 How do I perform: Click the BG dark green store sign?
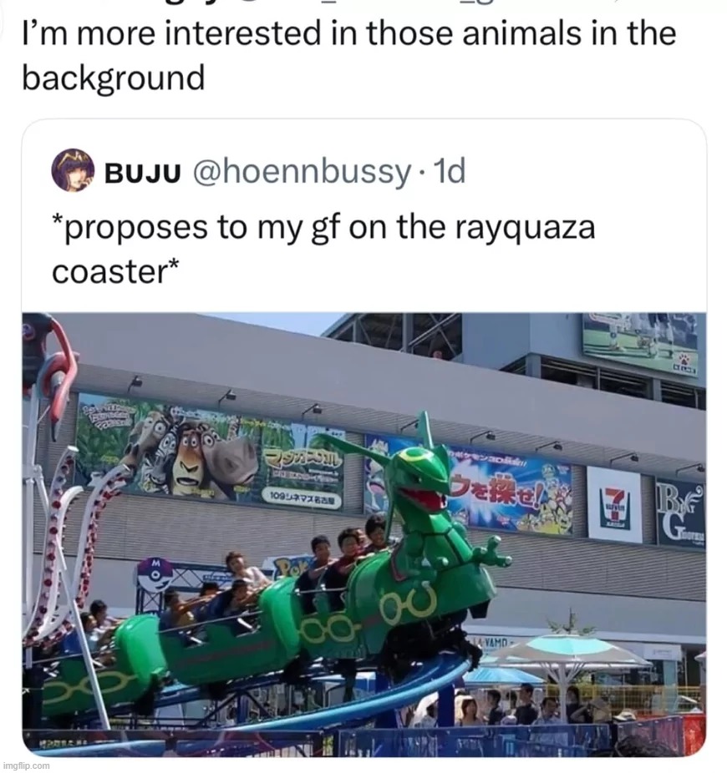click(x=680, y=513)
